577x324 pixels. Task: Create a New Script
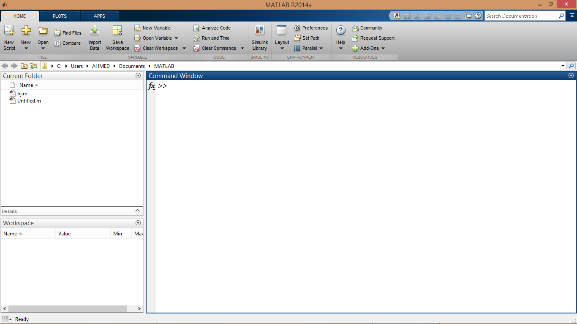point(9,38)
